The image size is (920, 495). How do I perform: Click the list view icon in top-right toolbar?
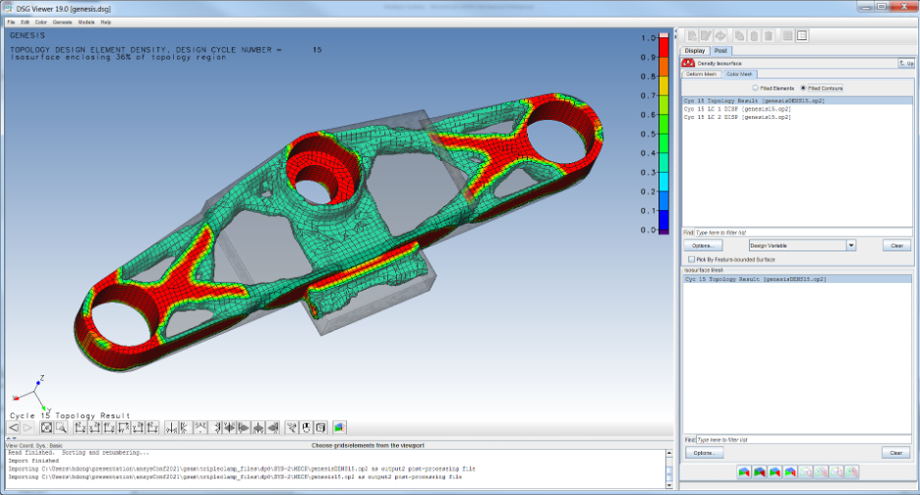[x=802, y=36]
